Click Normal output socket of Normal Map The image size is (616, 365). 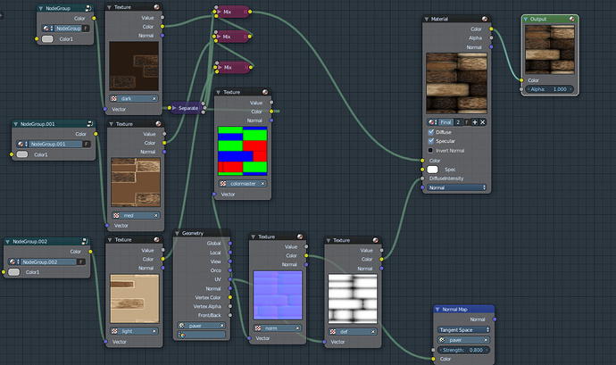495,319
